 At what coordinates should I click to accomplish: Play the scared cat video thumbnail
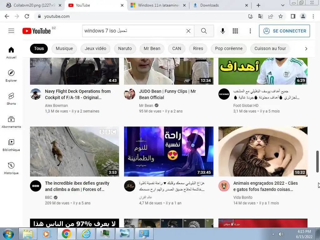click(263, 152)
